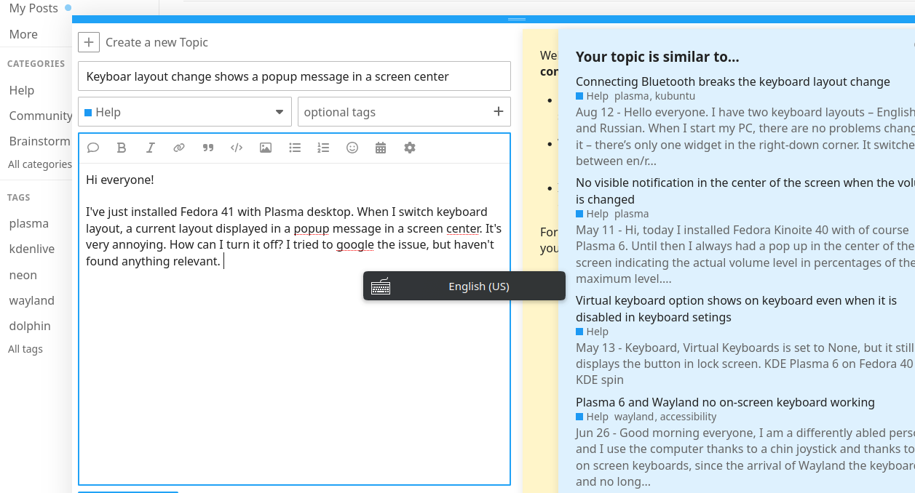Open the Plasma 6 on-screen keyboard topic
Image resolution: width=915 pixels, height=493 pixels.
(725, 402)
